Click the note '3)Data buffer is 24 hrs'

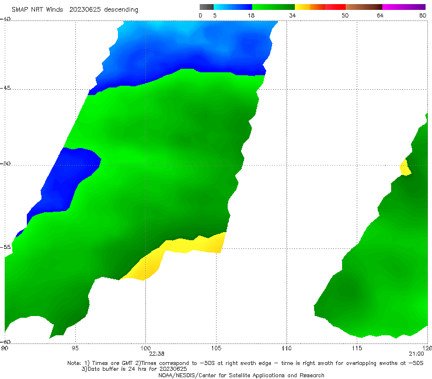(x=134, y=369)
